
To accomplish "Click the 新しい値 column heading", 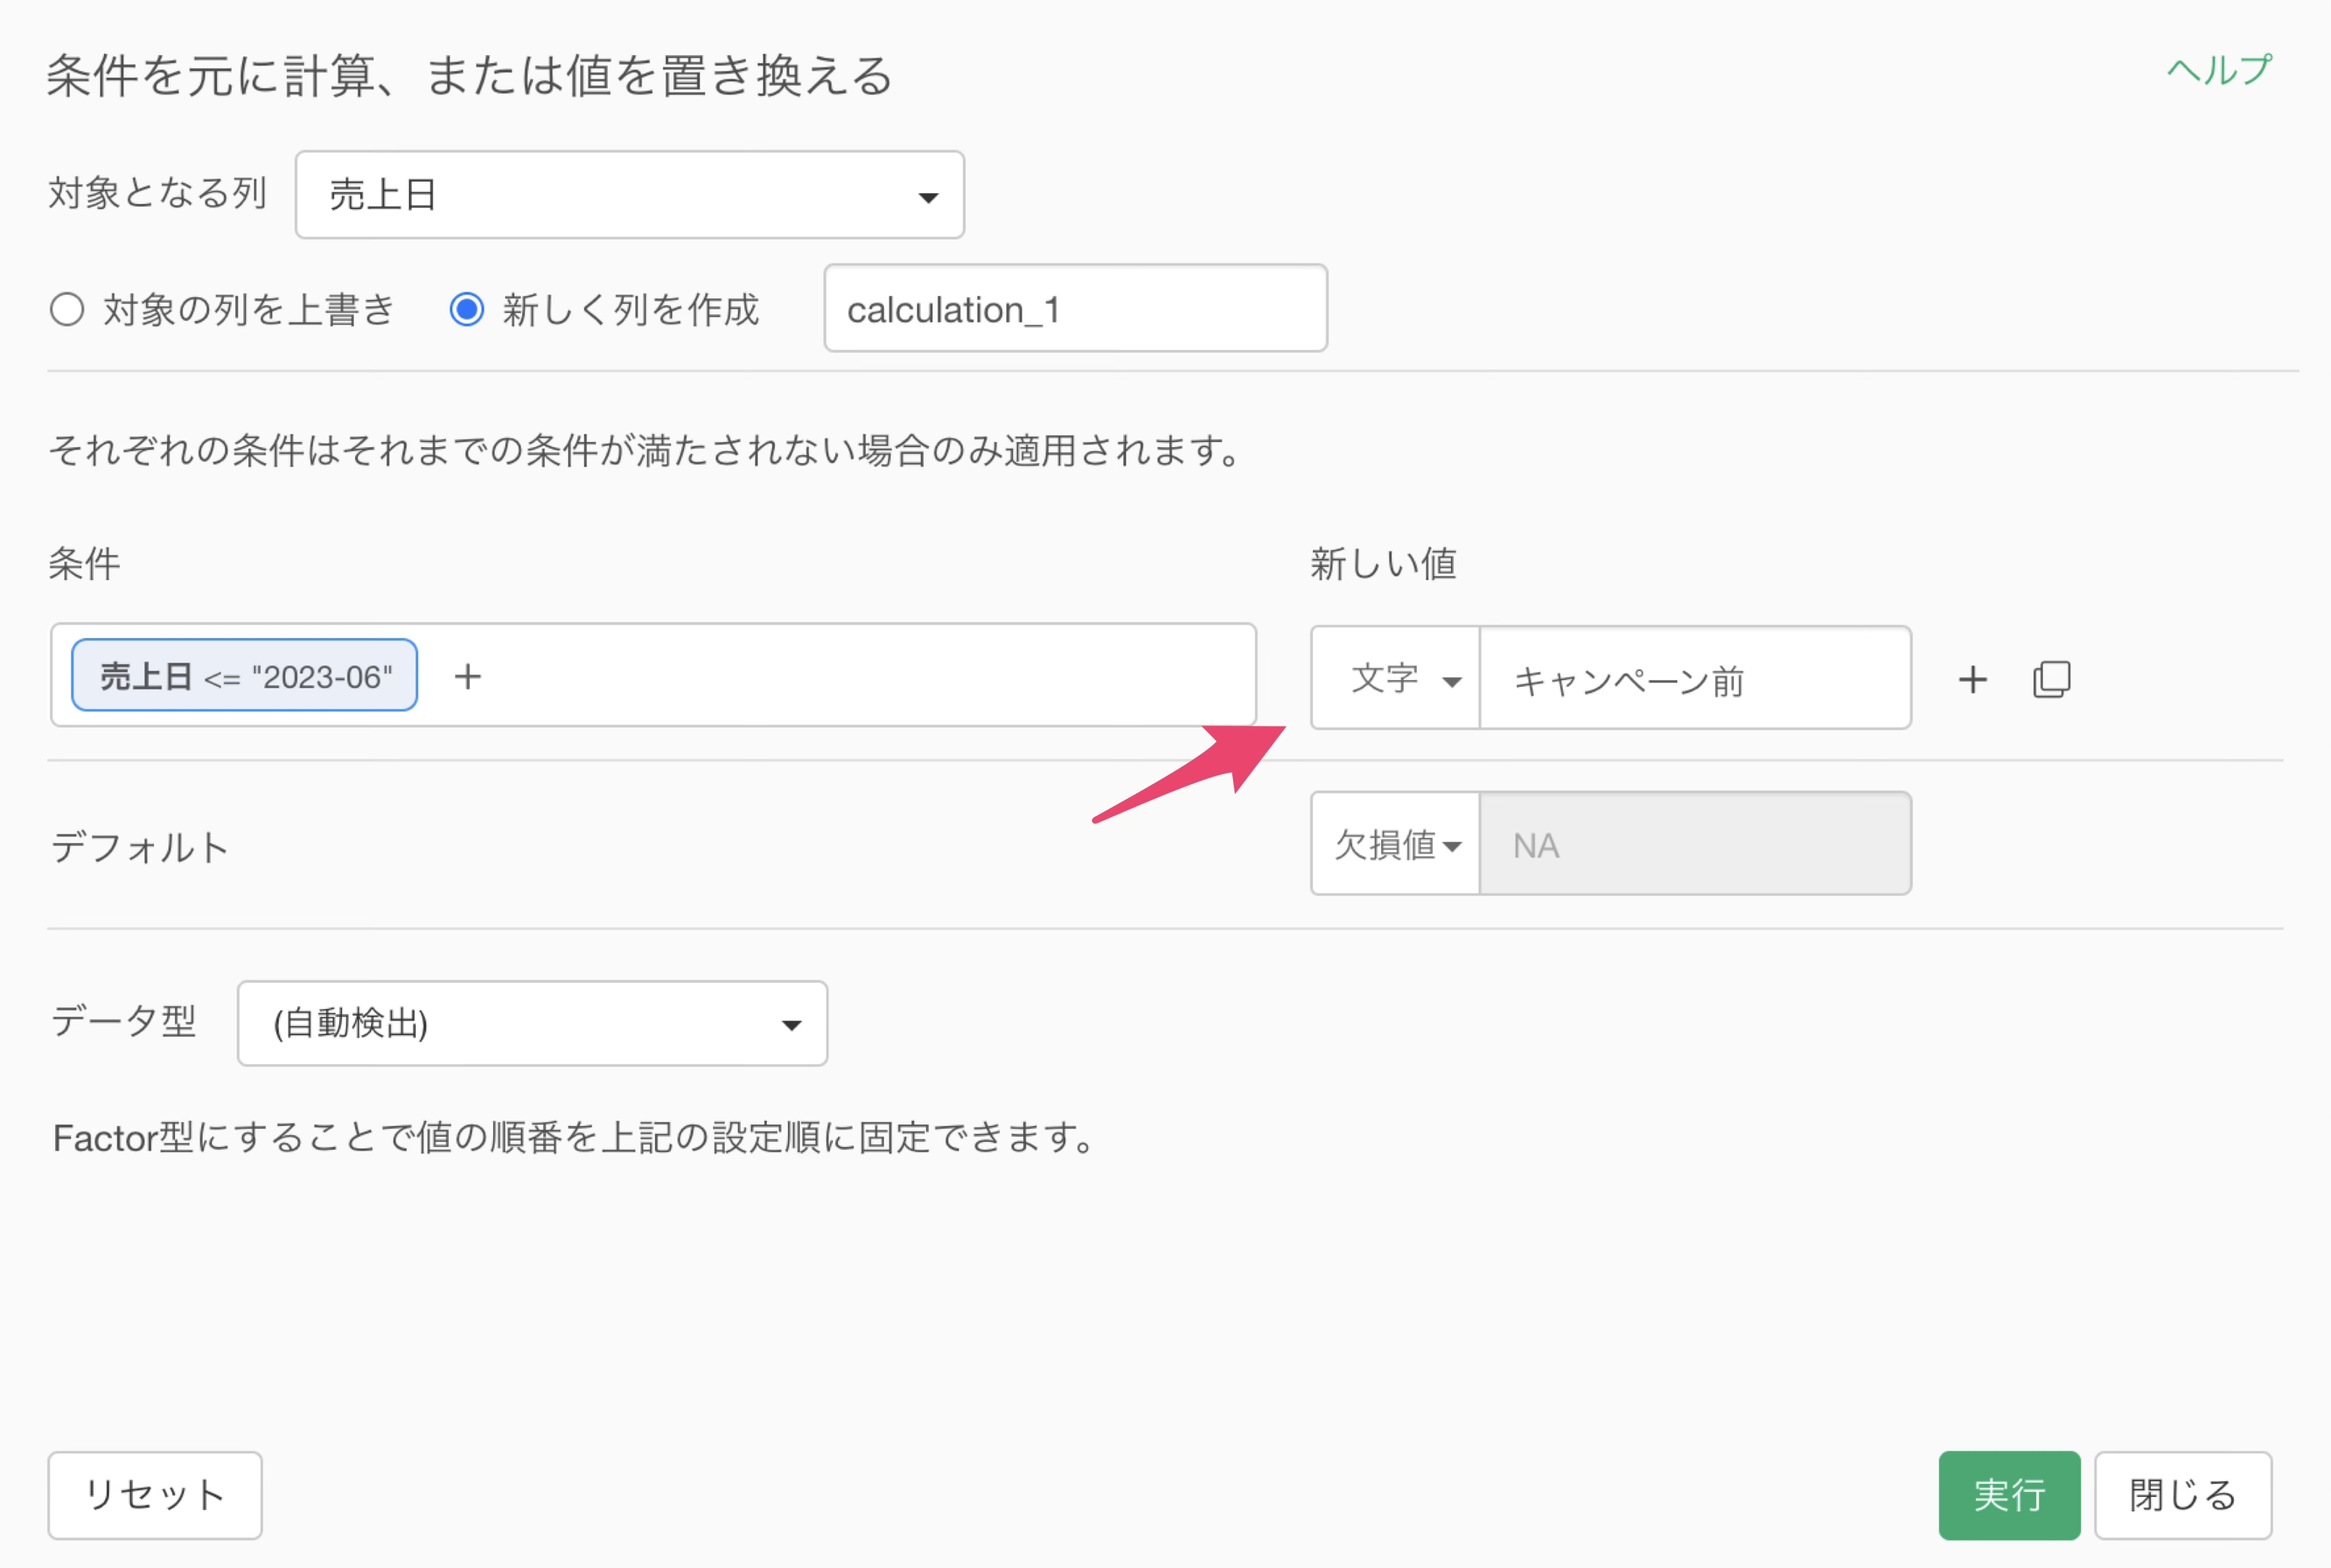I will [1383, 564].
